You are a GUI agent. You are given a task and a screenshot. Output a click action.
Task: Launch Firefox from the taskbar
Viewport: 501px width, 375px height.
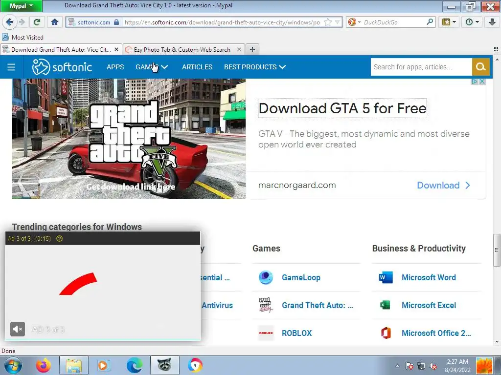point(43,365)
